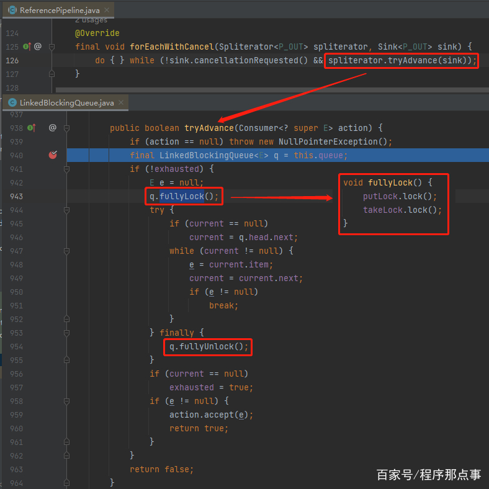The width and height of the screenshot is (489, 489).
Task: Click this.queue on line 940
Action: pos(318,155)
